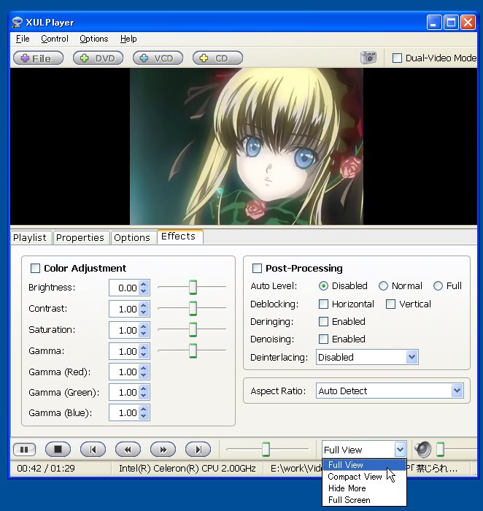The image size is (483, 511).
Task: Maximize the XULPlayer window
Action: (451, 23)
